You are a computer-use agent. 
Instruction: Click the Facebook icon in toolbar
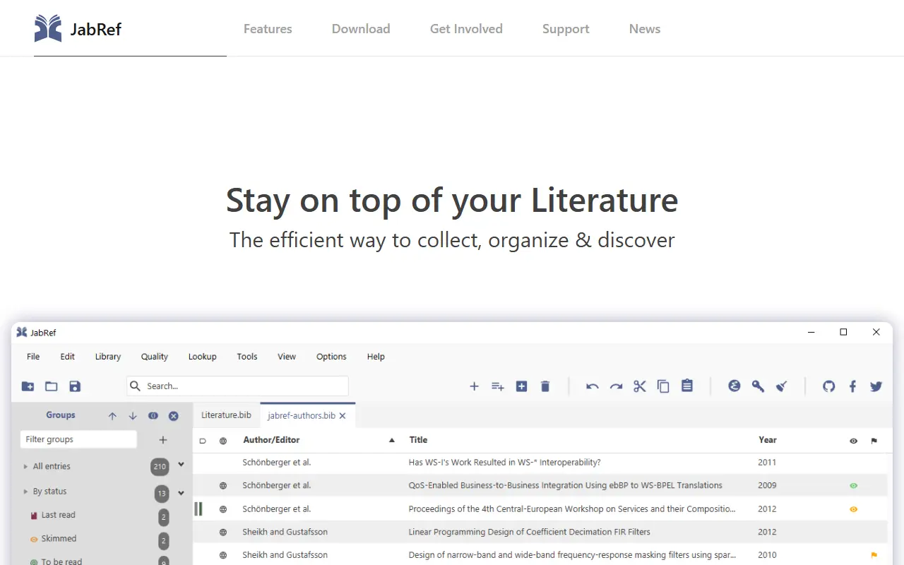(852, 386)
